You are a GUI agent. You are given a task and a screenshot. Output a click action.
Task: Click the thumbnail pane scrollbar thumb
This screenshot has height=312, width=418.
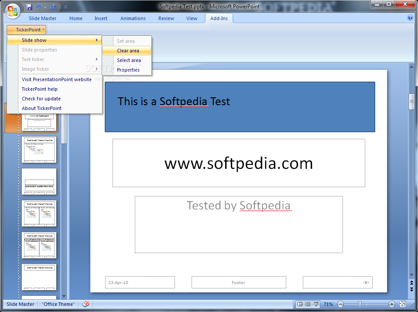tap(64, 128)
